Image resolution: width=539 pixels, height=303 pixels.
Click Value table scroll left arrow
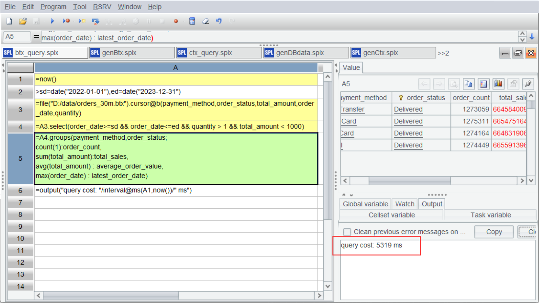pos(345,181)
